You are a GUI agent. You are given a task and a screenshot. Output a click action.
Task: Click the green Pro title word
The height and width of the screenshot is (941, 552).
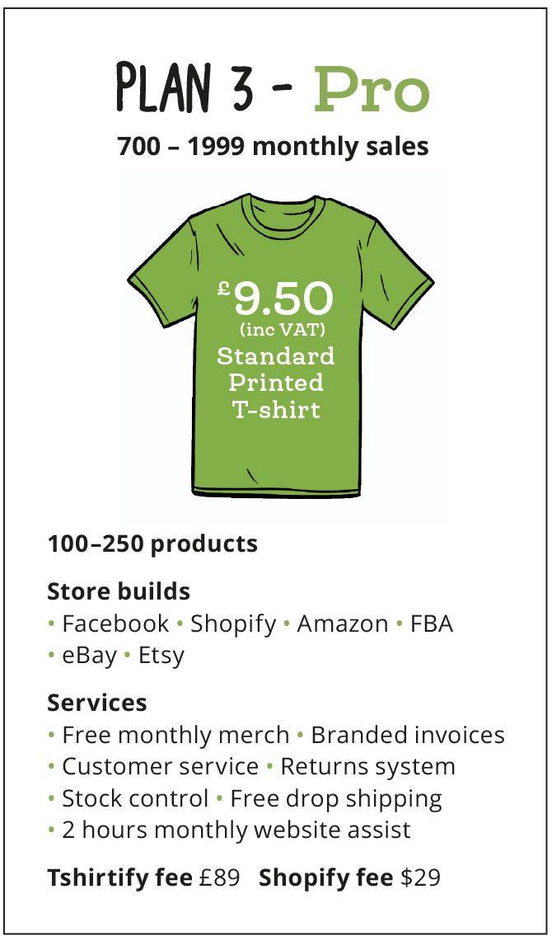point(372,92)
